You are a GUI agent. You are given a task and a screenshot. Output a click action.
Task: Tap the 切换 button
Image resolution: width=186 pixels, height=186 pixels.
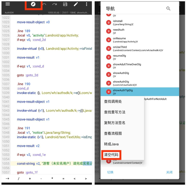click(110, 172)
